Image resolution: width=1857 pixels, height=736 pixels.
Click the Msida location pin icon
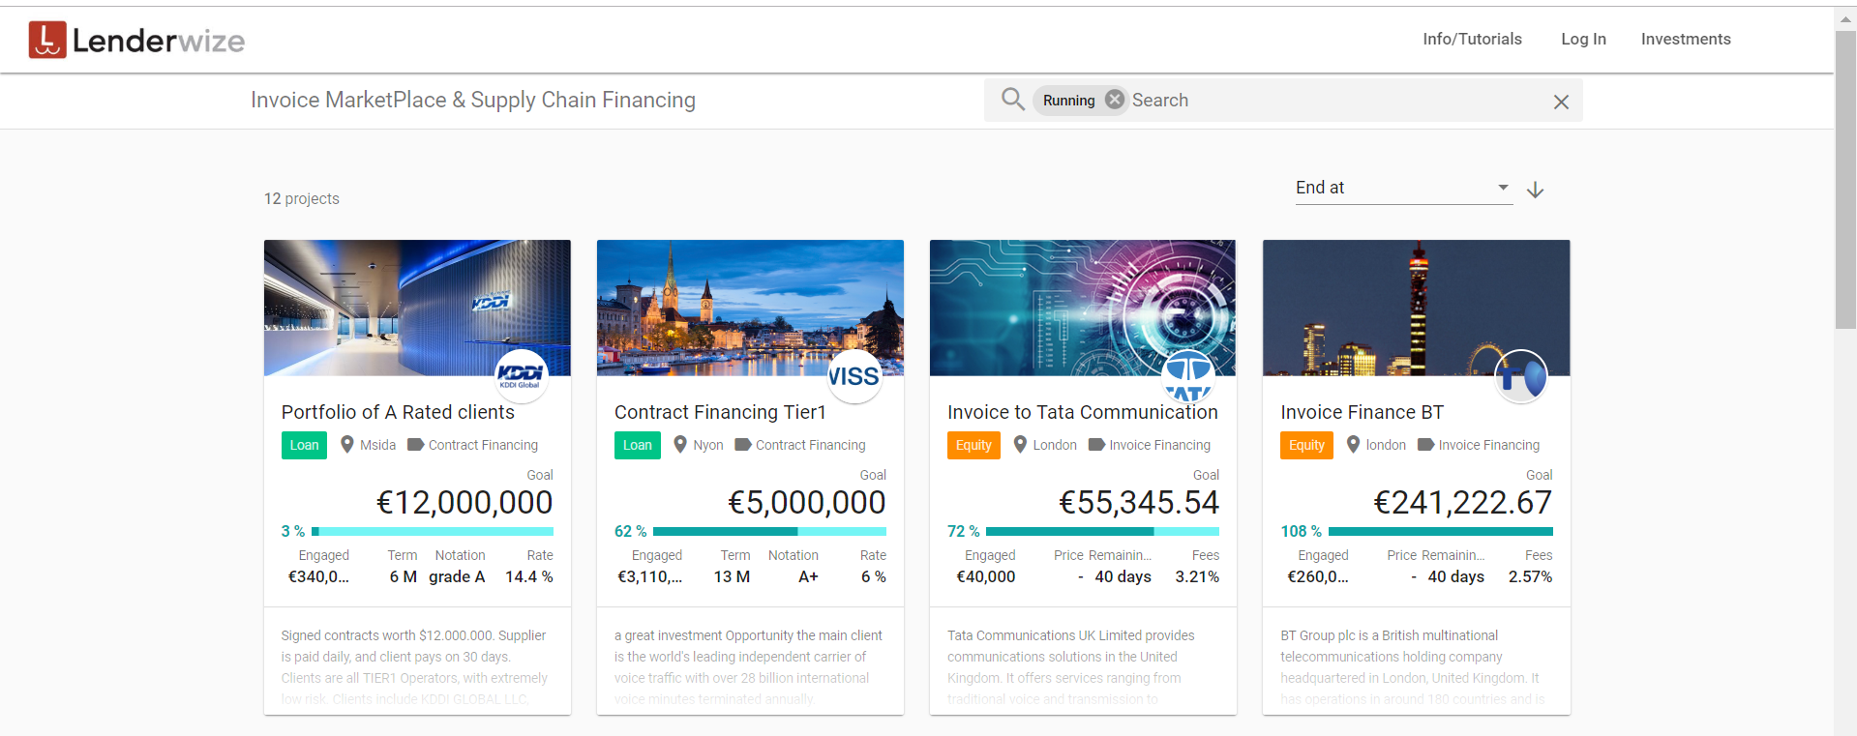point(346,445)
